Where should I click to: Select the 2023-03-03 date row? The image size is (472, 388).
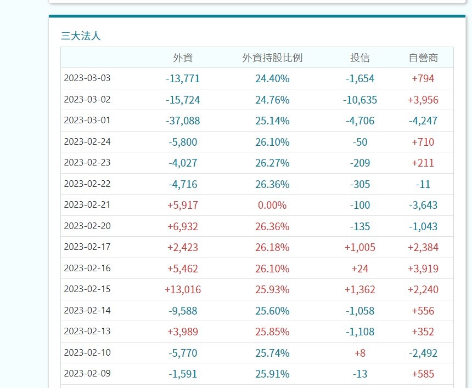87,78
